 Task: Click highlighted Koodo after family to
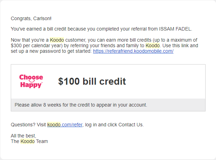click(x=153, y=45)
